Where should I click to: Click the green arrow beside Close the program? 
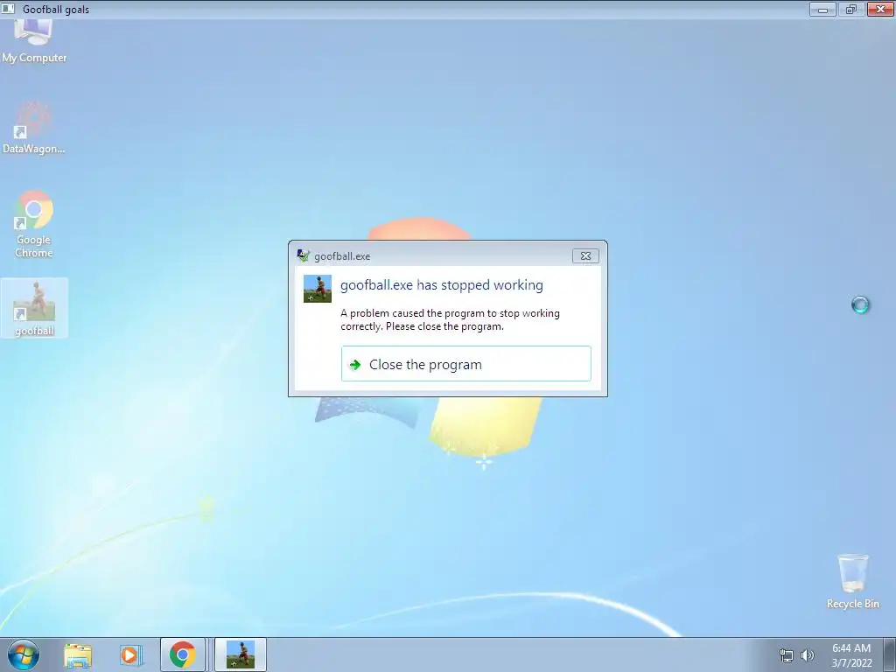355,365
